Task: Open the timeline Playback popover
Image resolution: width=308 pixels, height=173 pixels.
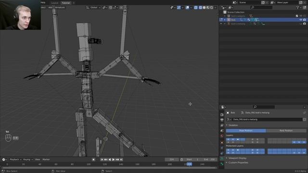Action: 15,160
